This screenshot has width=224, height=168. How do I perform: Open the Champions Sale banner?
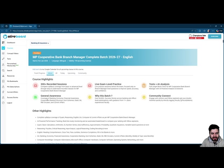point(197,36)
